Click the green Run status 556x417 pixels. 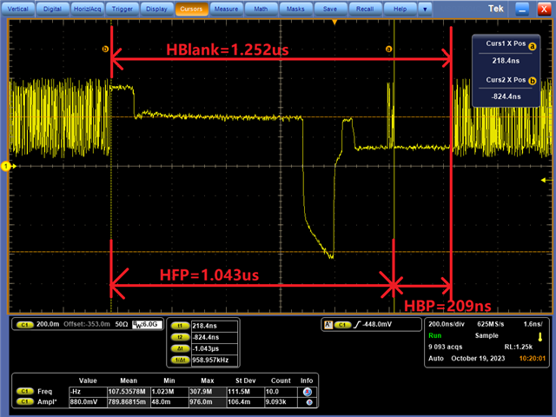click(435, 335)
